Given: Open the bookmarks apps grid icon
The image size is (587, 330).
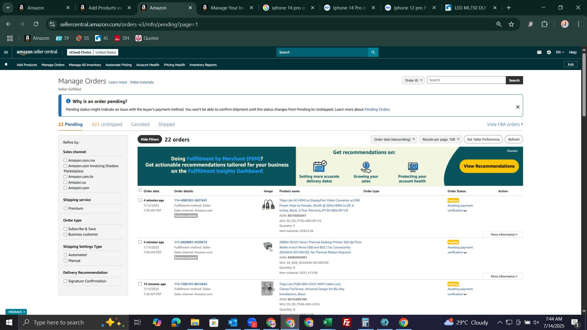Looking at the screenshot, I should (10, 38).
